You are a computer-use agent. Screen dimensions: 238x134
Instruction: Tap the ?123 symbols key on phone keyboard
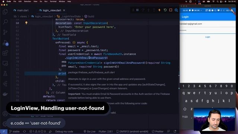[185, 117]
